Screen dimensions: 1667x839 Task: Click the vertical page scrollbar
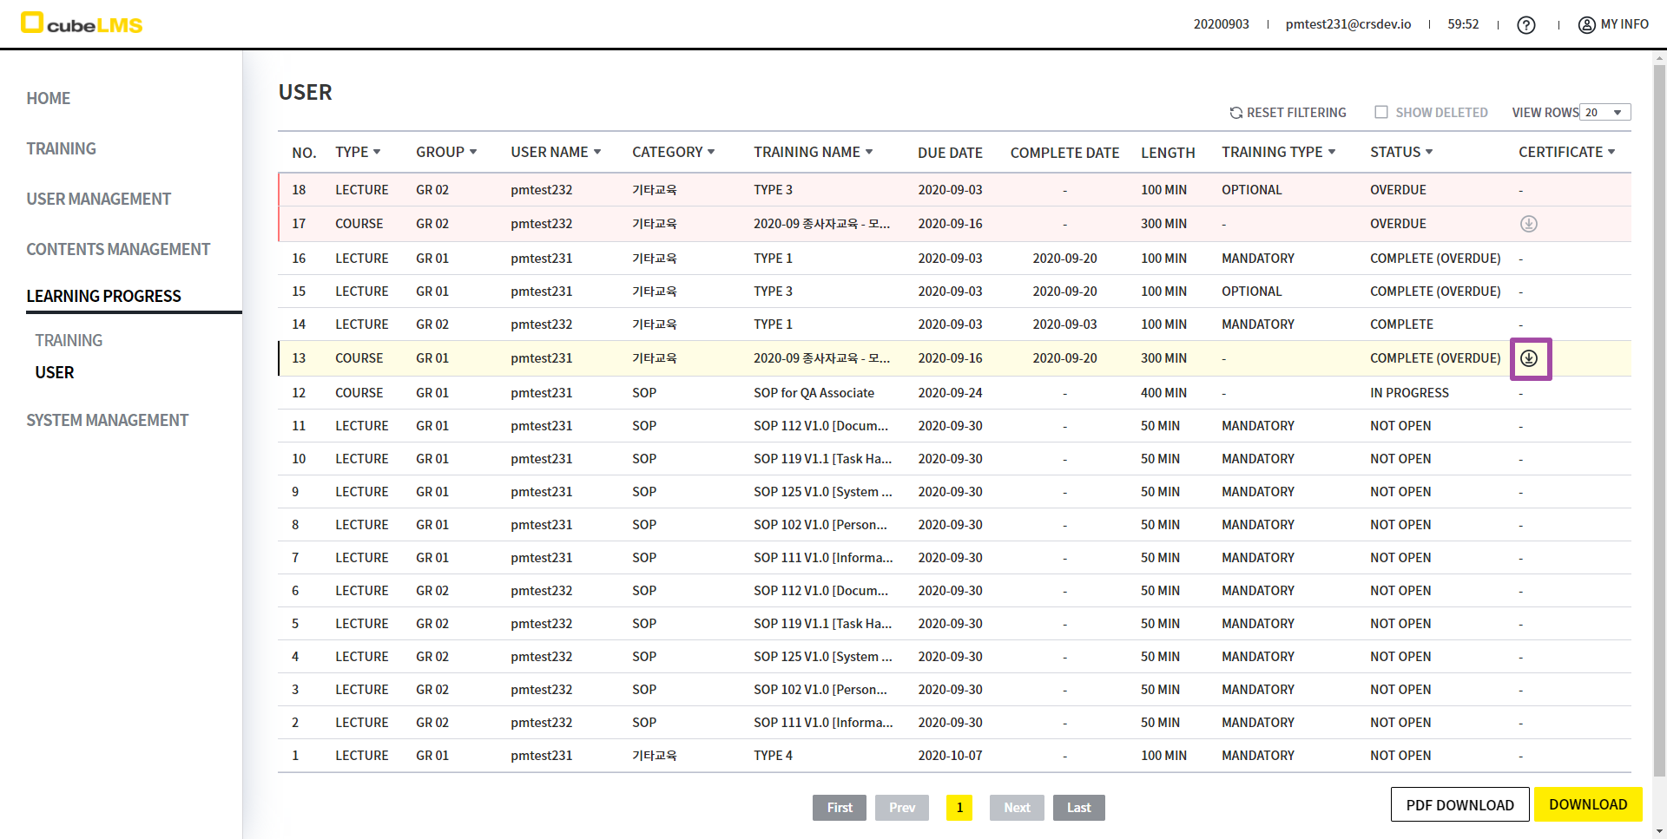[1659, 416]
